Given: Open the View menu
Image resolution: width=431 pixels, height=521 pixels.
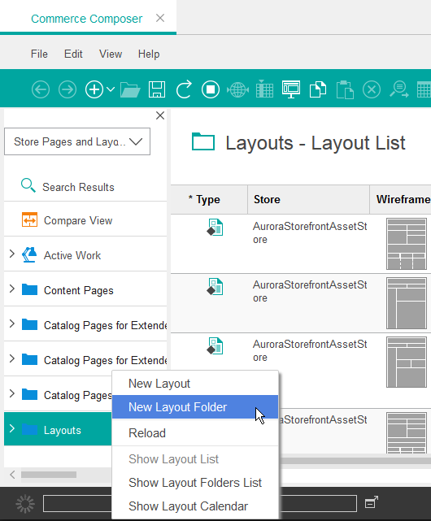Looking at the screenshot, I should 111,54.
